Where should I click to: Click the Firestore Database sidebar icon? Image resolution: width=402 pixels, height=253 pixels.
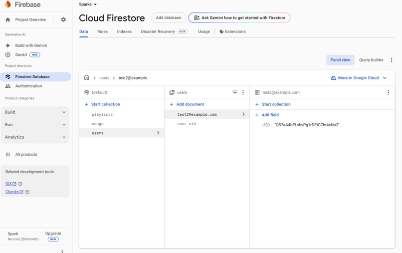click(x=8, y=77)
